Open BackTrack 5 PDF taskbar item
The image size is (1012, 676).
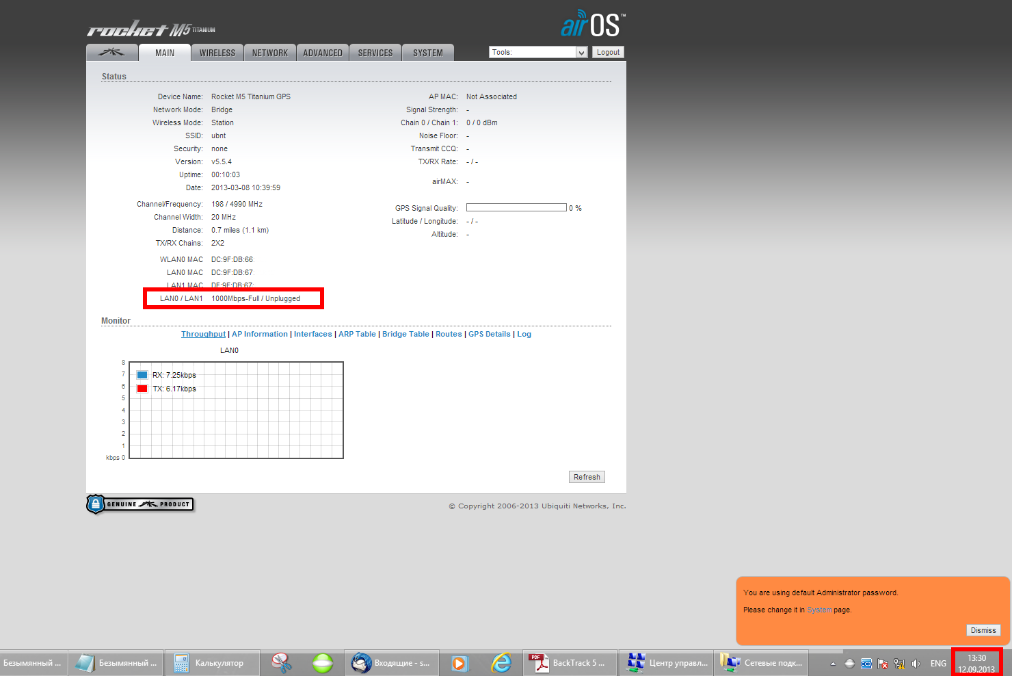pos(570,663)
